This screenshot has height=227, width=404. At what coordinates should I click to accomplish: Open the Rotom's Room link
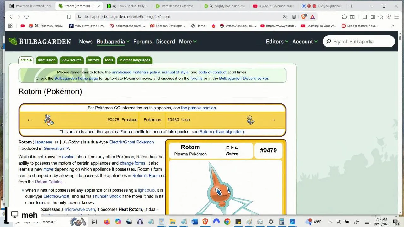point(146,176)
